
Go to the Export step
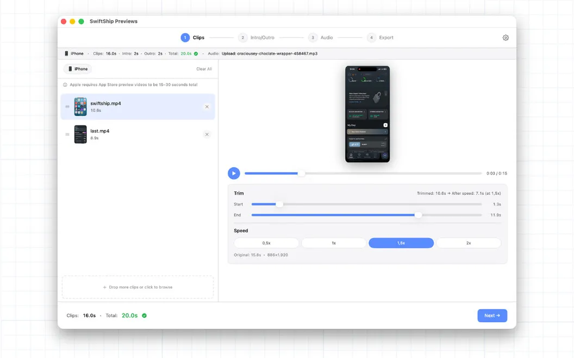[380, 37]
